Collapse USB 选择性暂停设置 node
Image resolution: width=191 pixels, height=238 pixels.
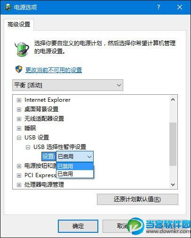(28, 147)
